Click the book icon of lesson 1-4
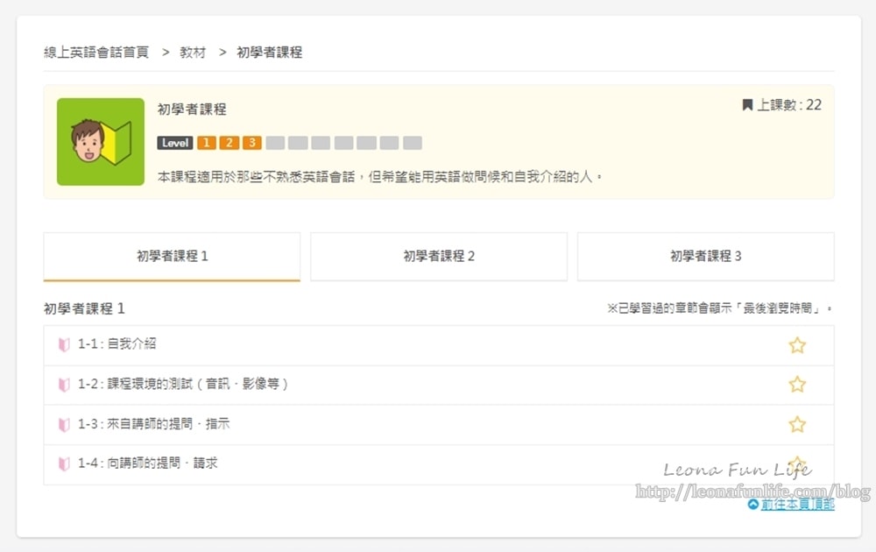Screen dimensions: 876x552 click(x=64, y=464)
